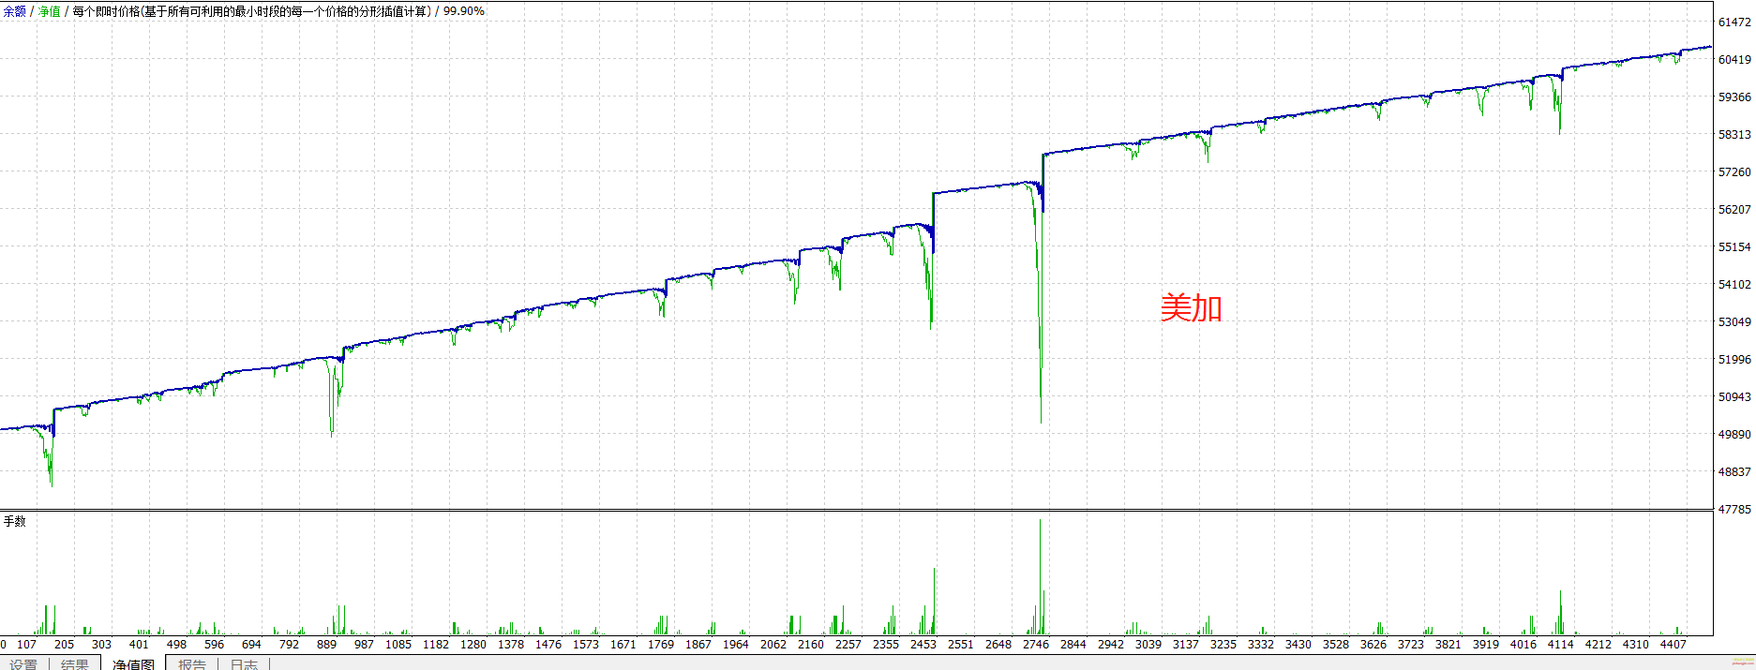Click the 每个即时价格 model description text
1756x670 pixels.
[x=251, y=11]
